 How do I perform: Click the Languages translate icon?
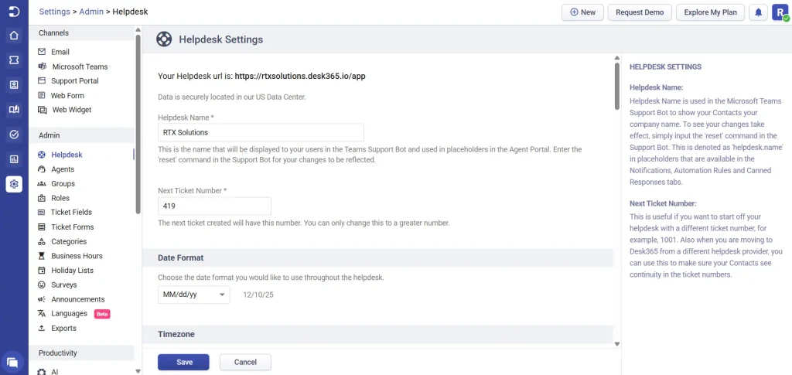42,313
